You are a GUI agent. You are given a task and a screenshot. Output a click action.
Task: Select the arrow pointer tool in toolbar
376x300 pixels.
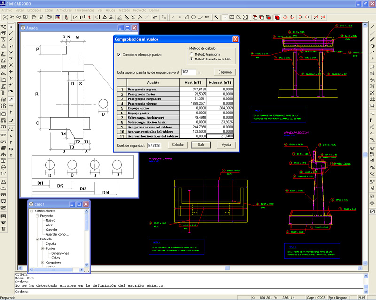point(216,17)
